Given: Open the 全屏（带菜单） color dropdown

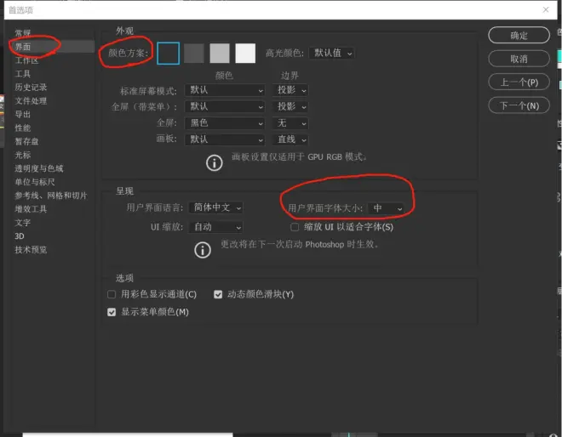Looking at the screenshot, I should click(225, 106).
